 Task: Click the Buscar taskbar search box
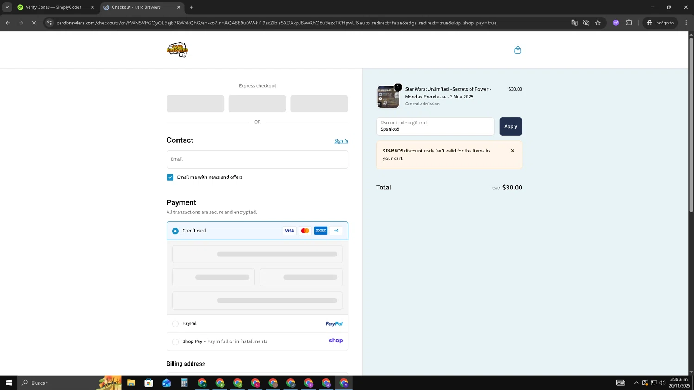[x=69, y=383]
